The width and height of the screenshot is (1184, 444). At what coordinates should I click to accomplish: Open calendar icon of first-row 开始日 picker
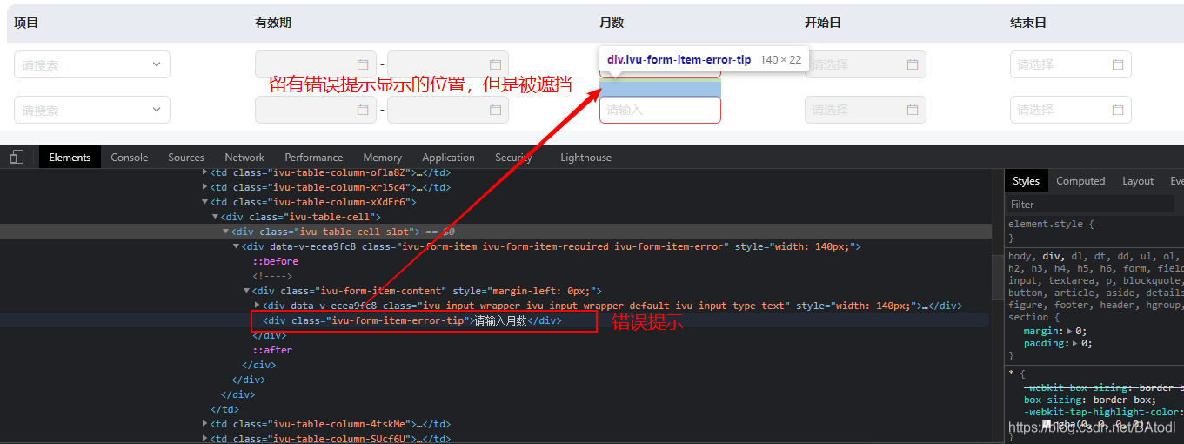tap(913, 64)
